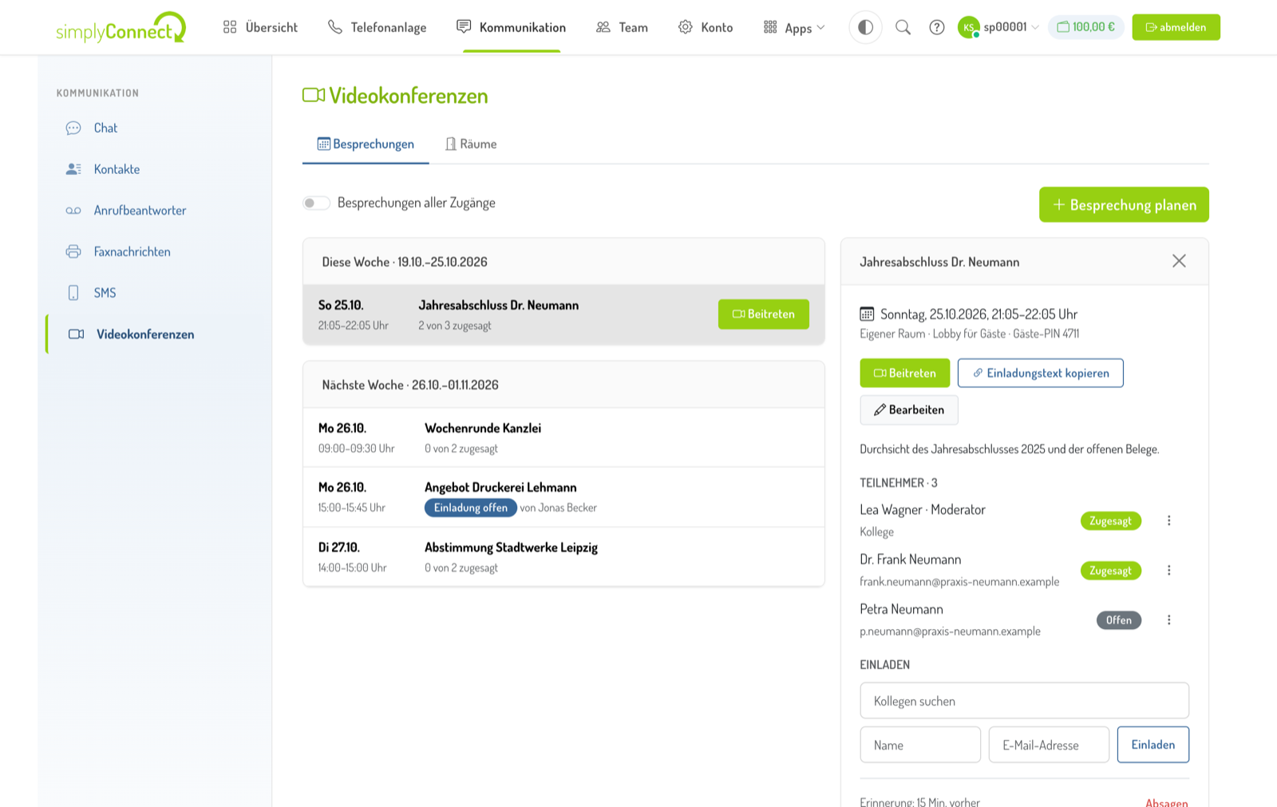Viewport: 1277px width, 807px height.
Task: Open options menu for Dr. Frank Neumann
Action: pyautogui.click(x=1169, y=570)
